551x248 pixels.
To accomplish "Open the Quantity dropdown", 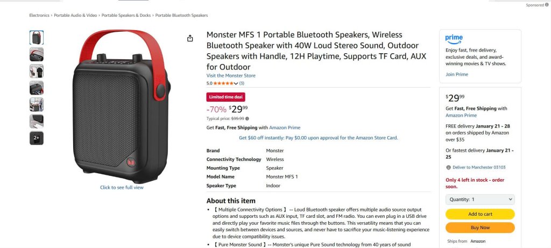I will tap(480, 199).
